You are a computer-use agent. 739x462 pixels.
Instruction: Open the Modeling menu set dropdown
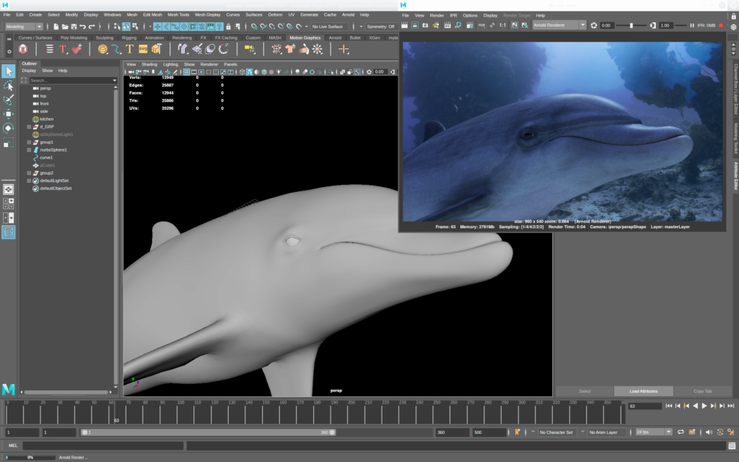(x=23, y=27)
